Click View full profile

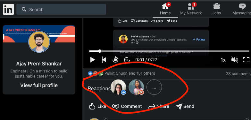(39, 86)
